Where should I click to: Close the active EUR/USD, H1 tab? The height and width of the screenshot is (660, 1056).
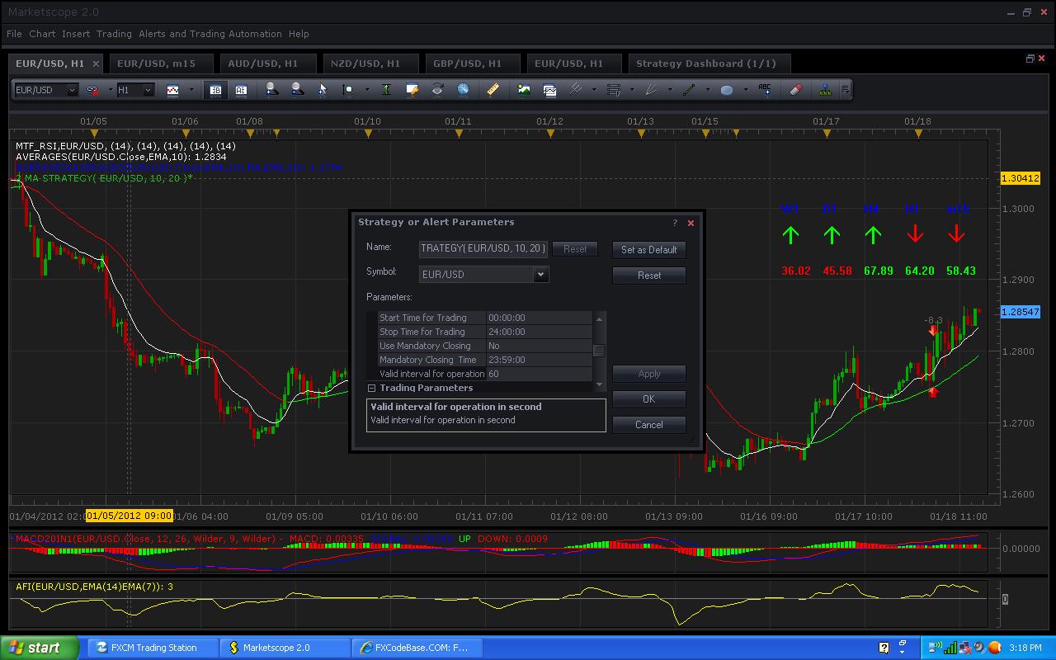(x=96, y=64)
